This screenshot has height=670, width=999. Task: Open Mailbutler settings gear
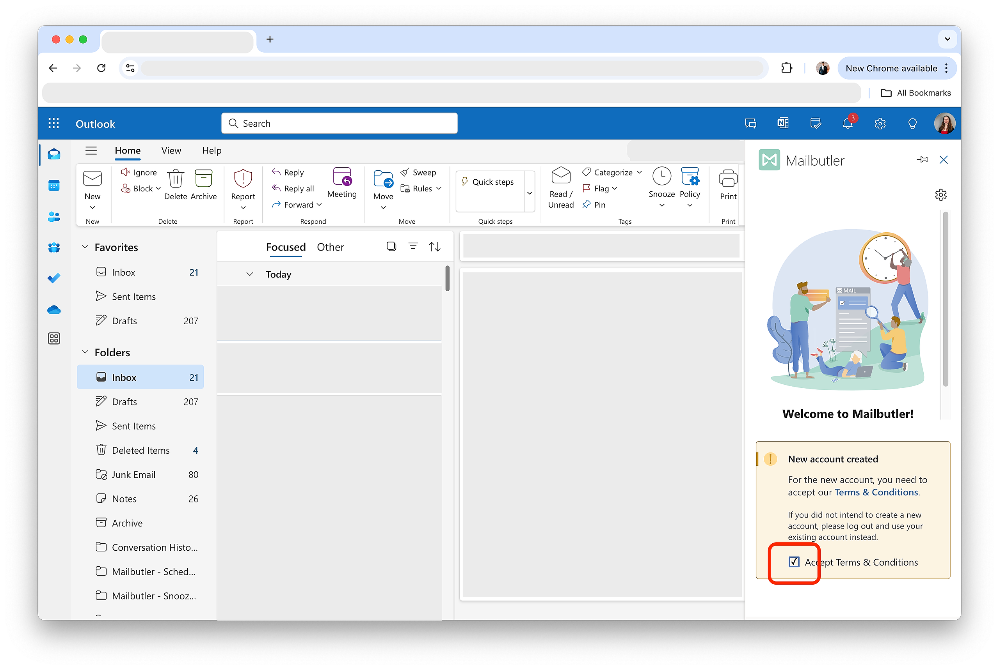(x=940, y=195)
